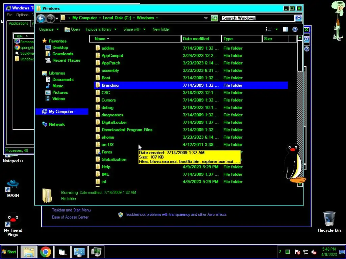Viewport: 346px width, 259px height.
Task: Click the file list scrollbar down arrow
Action: point(300,184)
